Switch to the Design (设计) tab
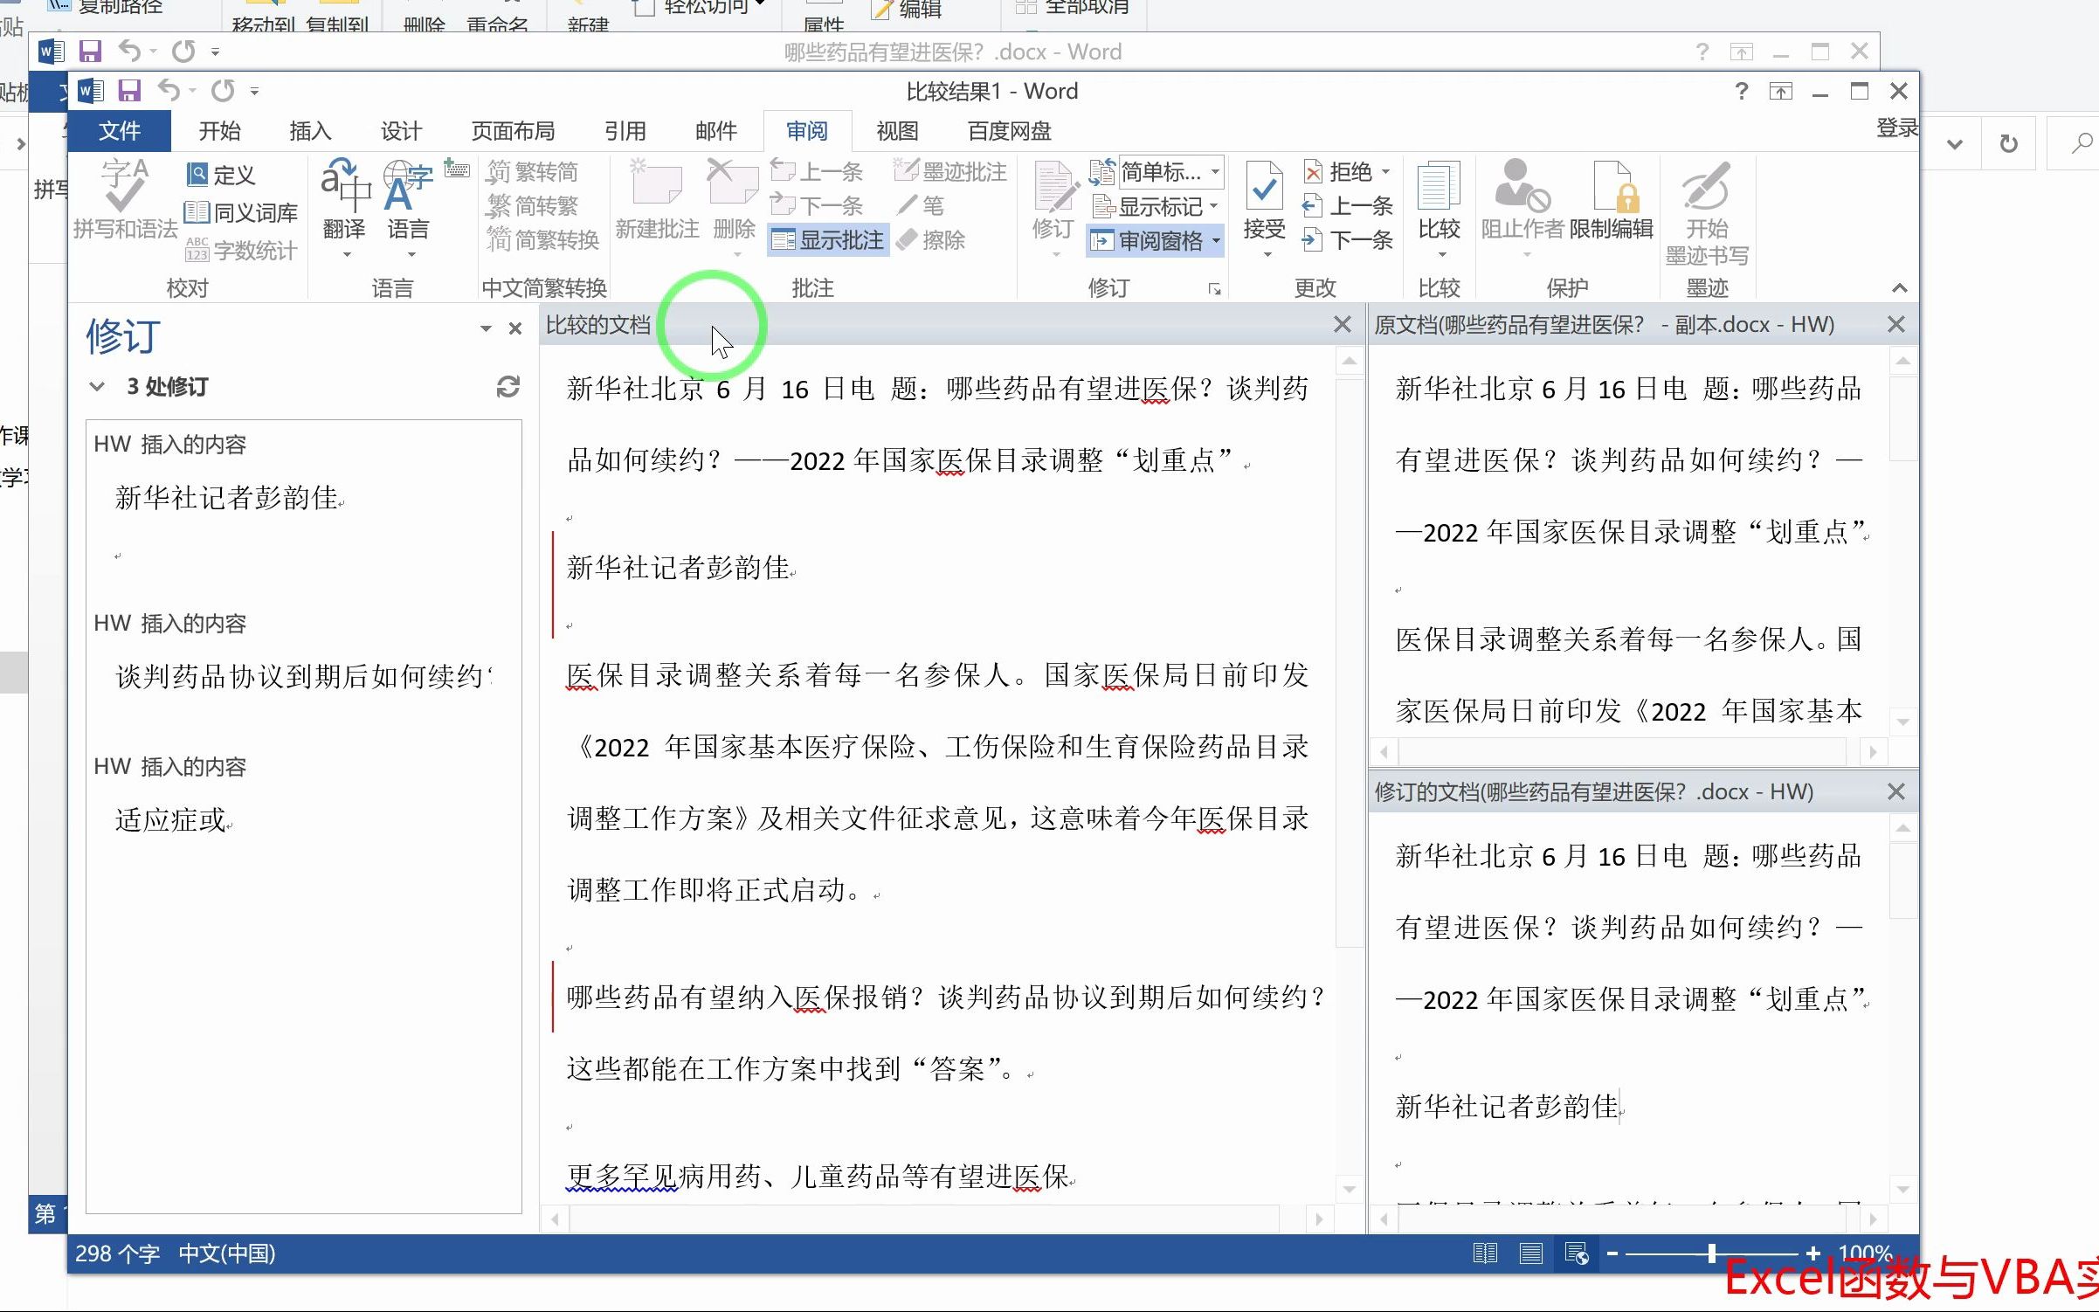2099x1312 pixels. click(401, 131)
